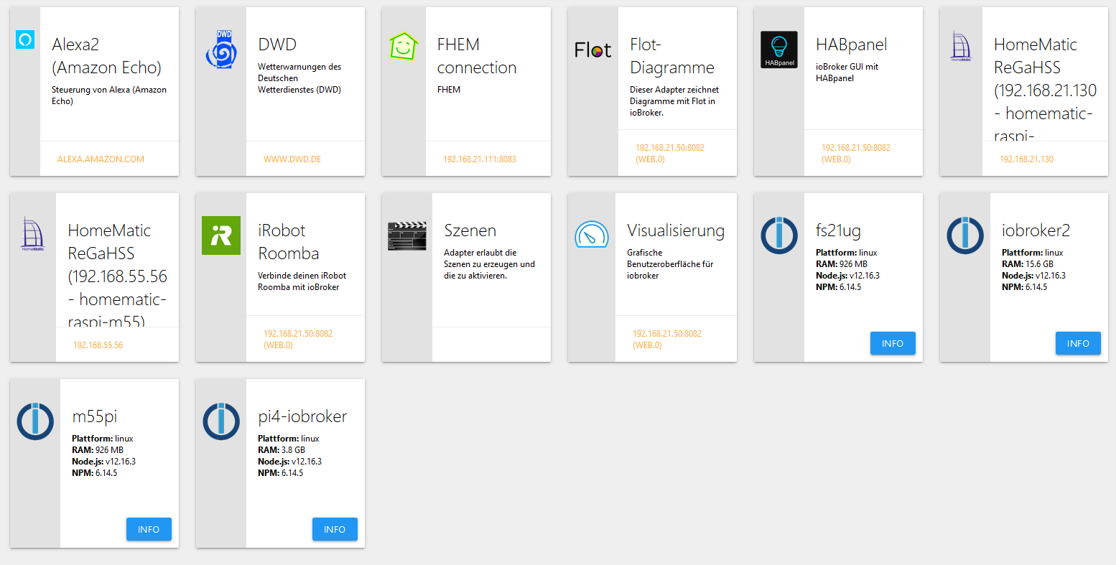Click the HABpanel lightbulb icon

(x=779, y=50)
